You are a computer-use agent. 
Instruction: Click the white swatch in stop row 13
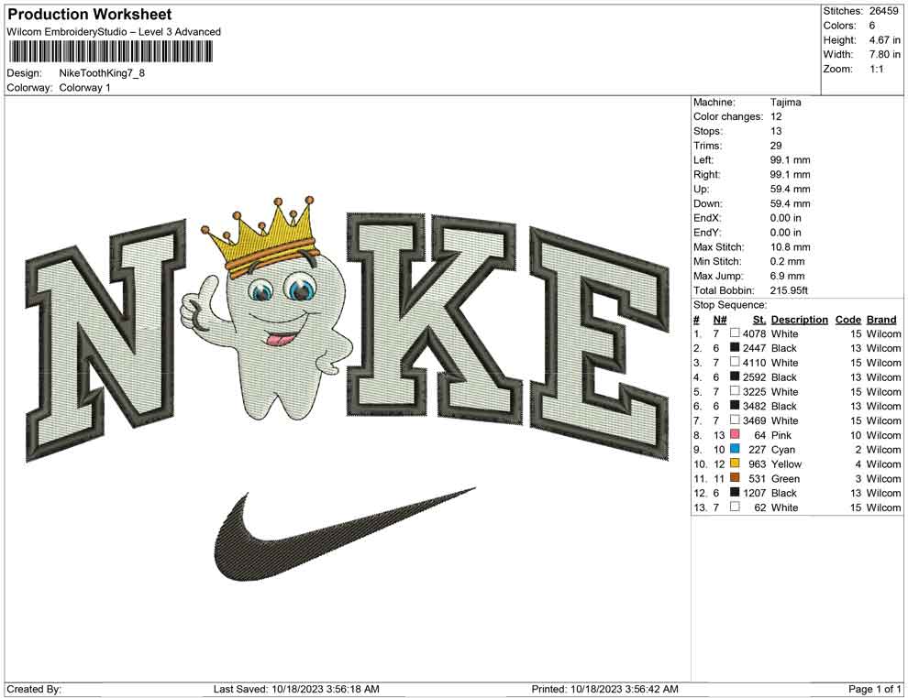735,507
